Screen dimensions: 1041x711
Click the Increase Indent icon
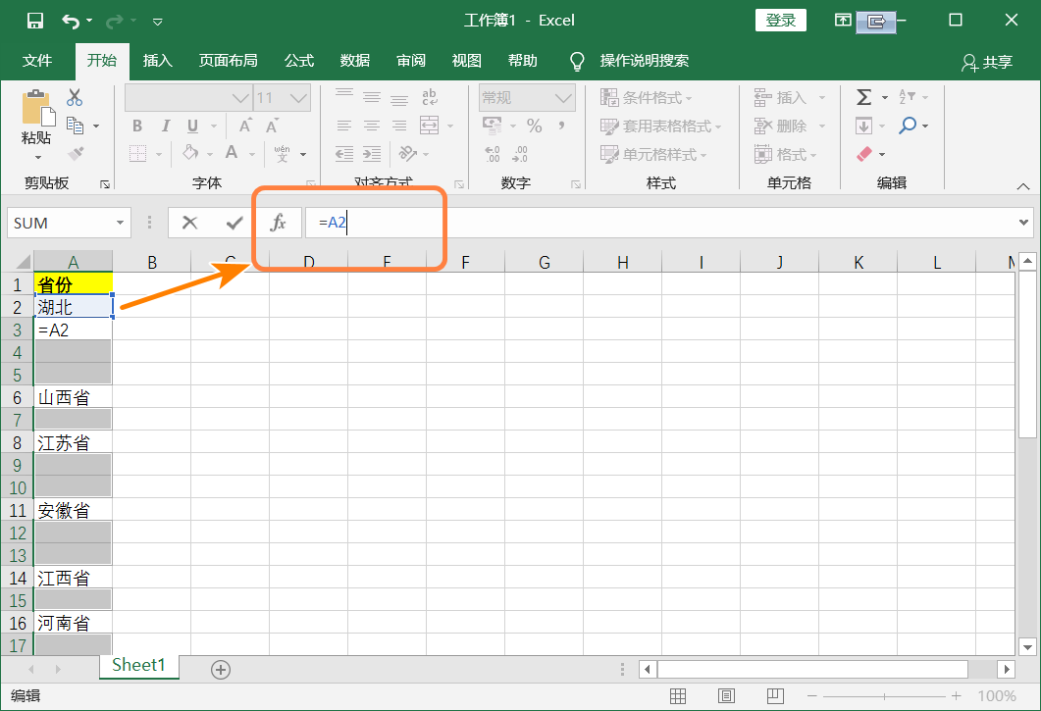click(x=372, y=154)
